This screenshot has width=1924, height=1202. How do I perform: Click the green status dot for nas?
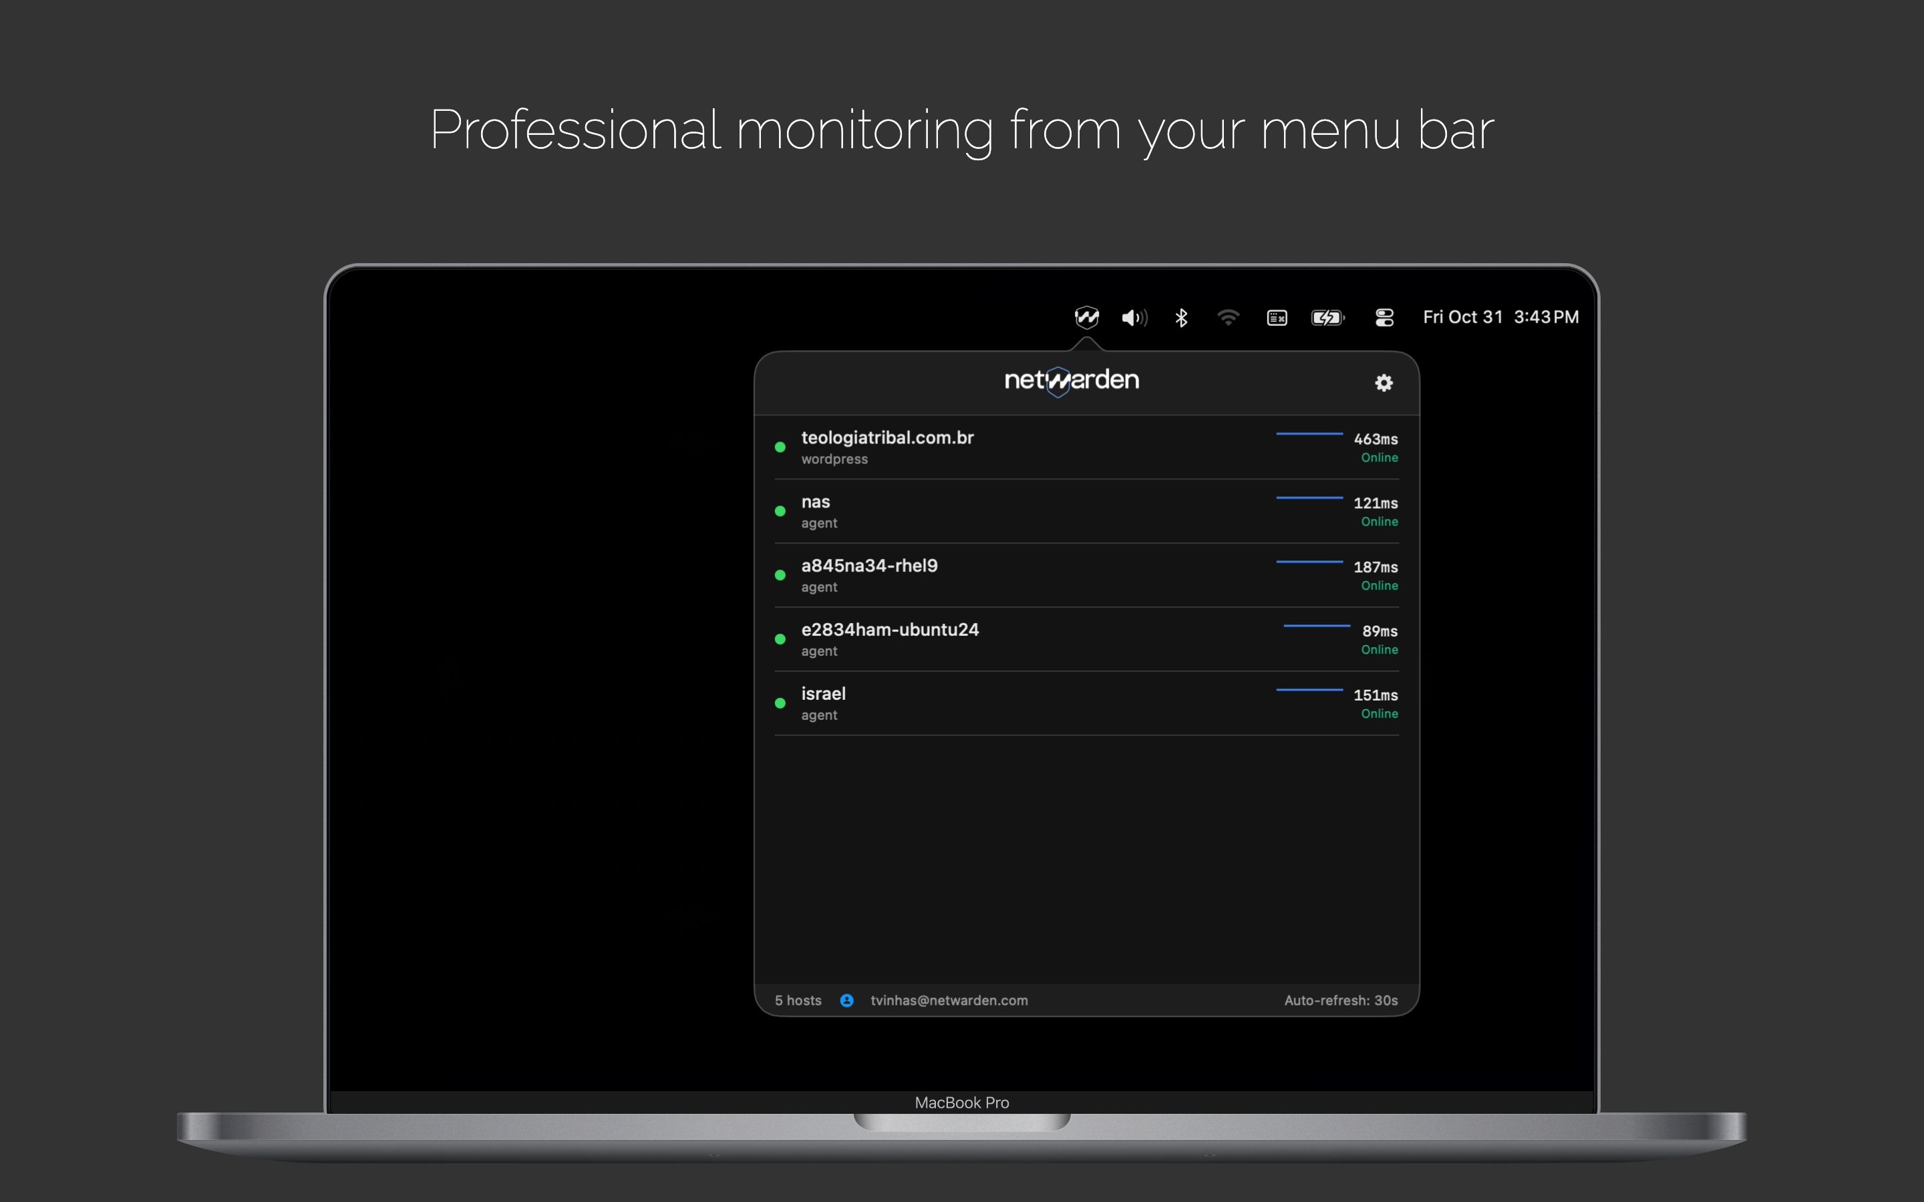coord(780,511)
